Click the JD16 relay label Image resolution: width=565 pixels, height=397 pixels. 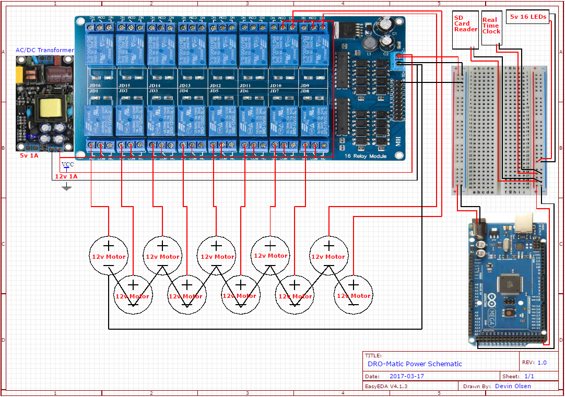[95, 86]
